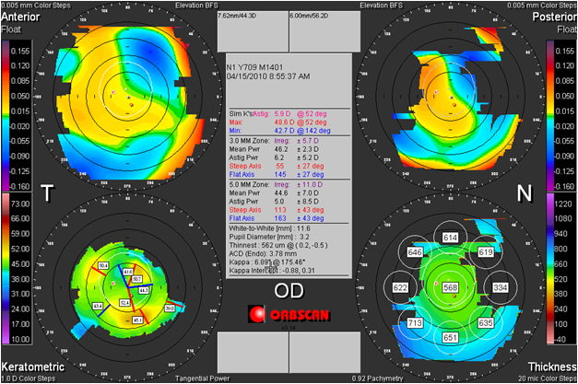Select the Thickness map label
The image size is (578, 384).
pyautogui.click(x=549, y=366)
